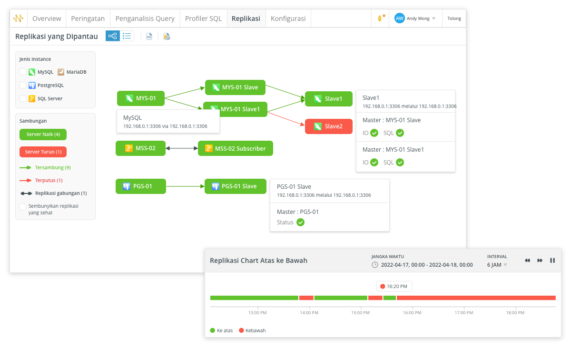Switch to list view icon
Screen dimensions: 571x347
click(127, 36)
